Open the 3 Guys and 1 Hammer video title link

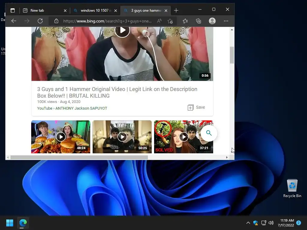(x=117, y=92)
